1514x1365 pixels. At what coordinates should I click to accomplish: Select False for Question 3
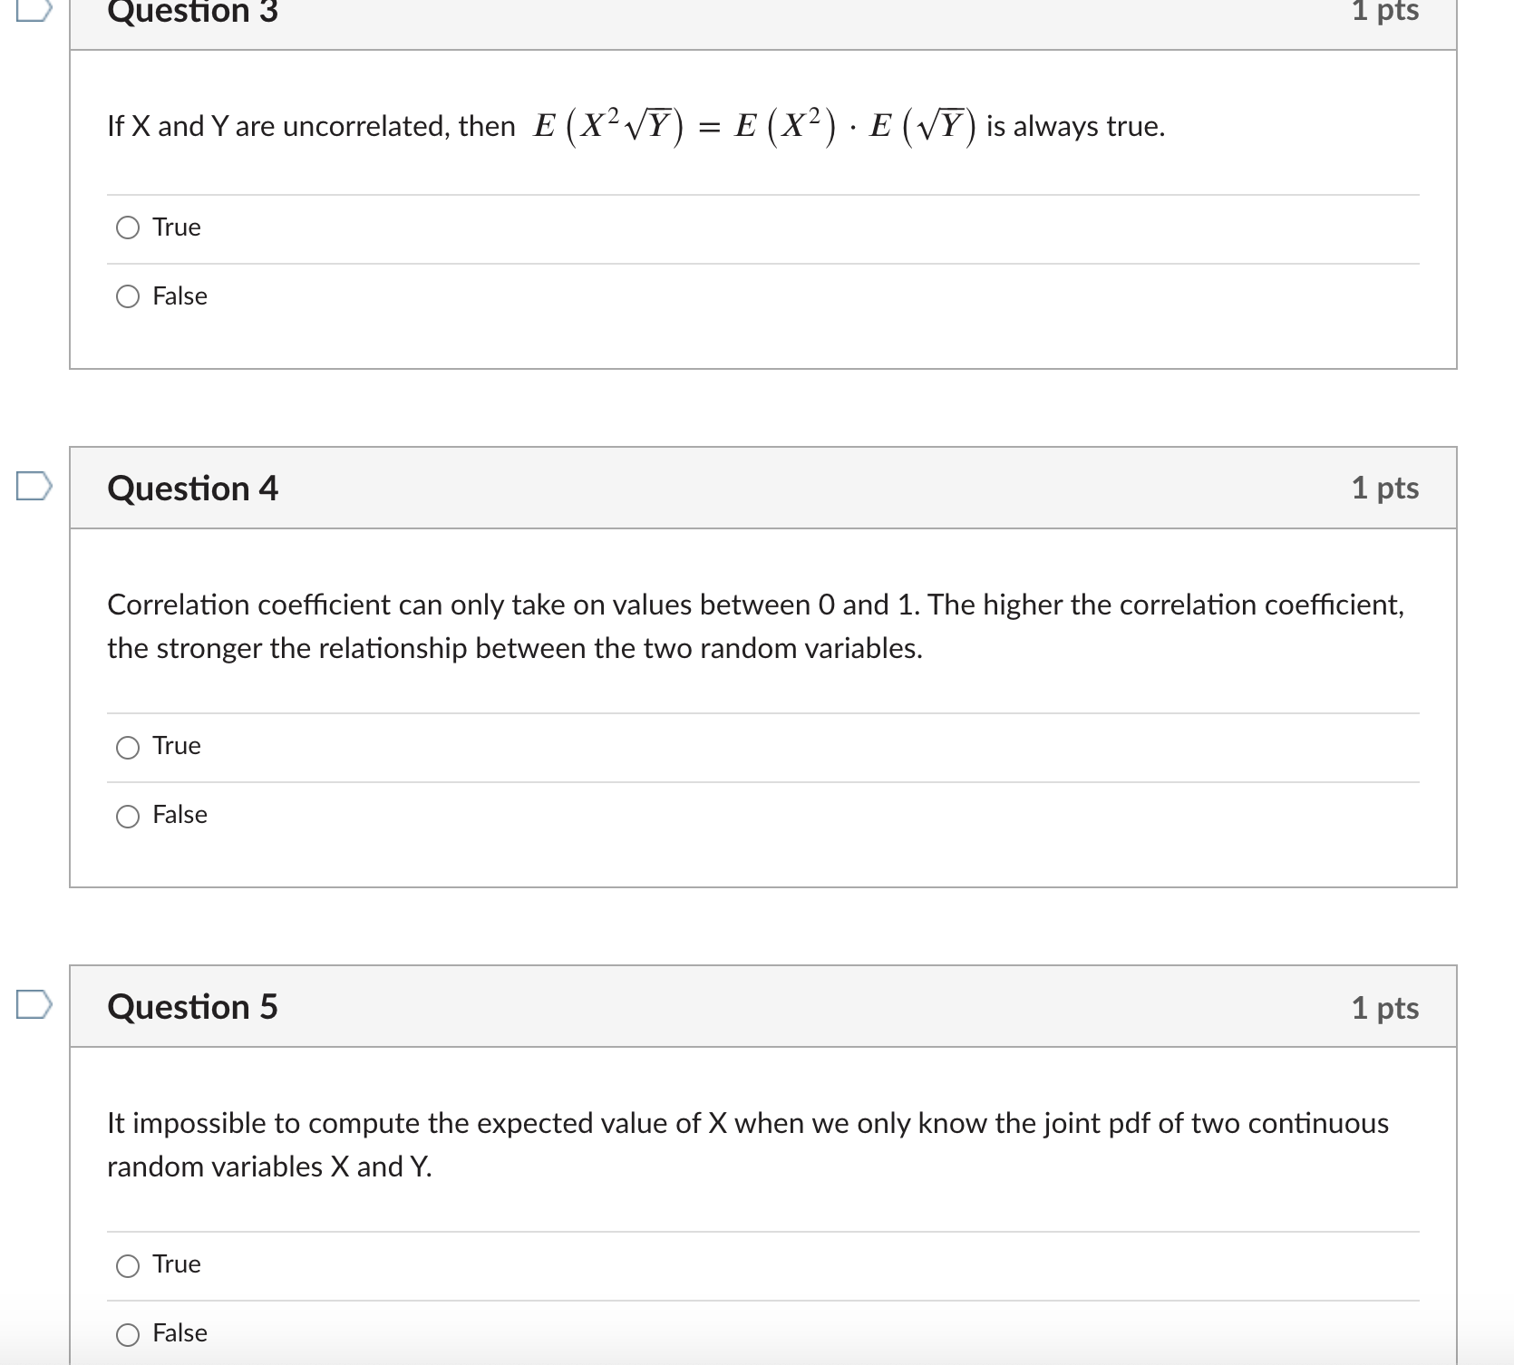click(127, 296)
